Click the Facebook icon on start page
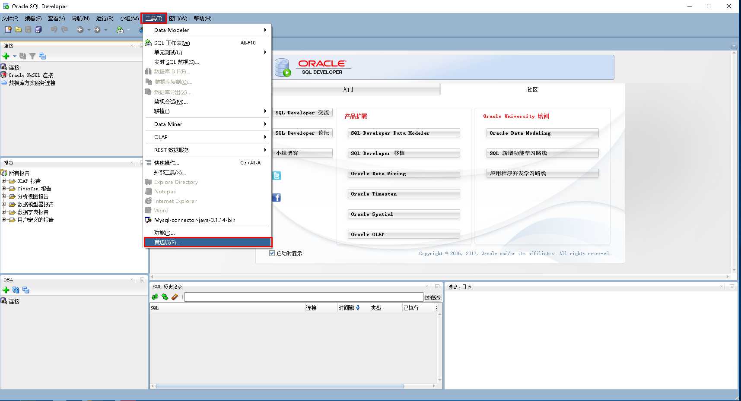This screenshot has width=741, height=401. [277, 198]
